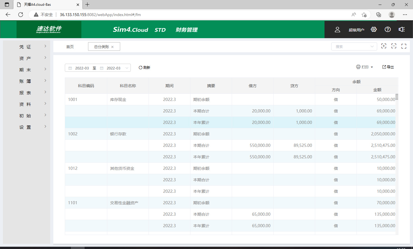Click the browser favorites star icon
This screenshot has width=413, height=249.
[364, 15]
